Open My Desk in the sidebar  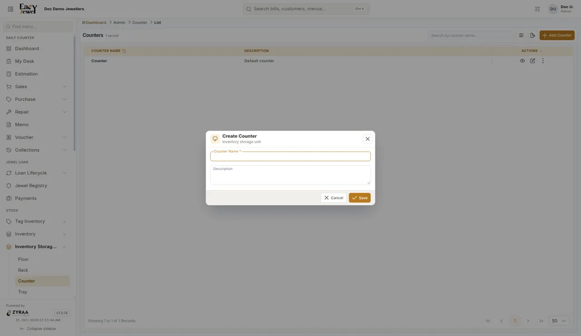pyautogui.click(x=37, y=61)
